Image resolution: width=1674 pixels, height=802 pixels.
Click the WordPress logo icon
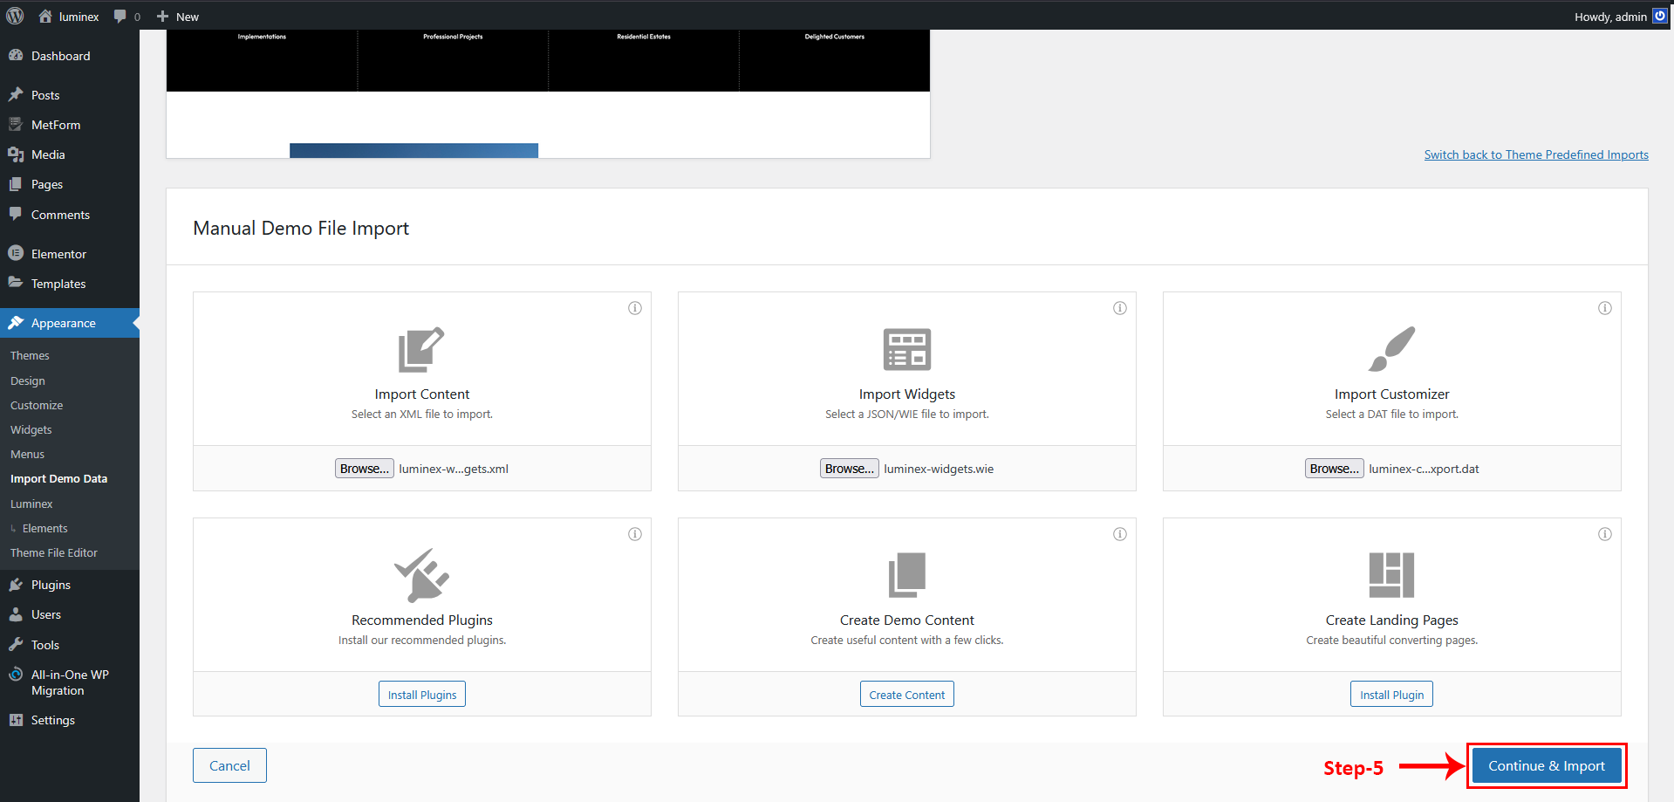[15, 16]
